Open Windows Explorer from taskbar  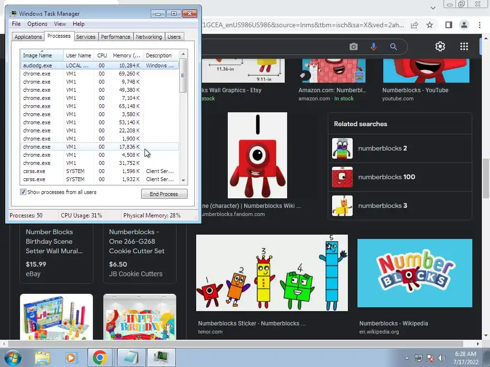click(43, 357)
